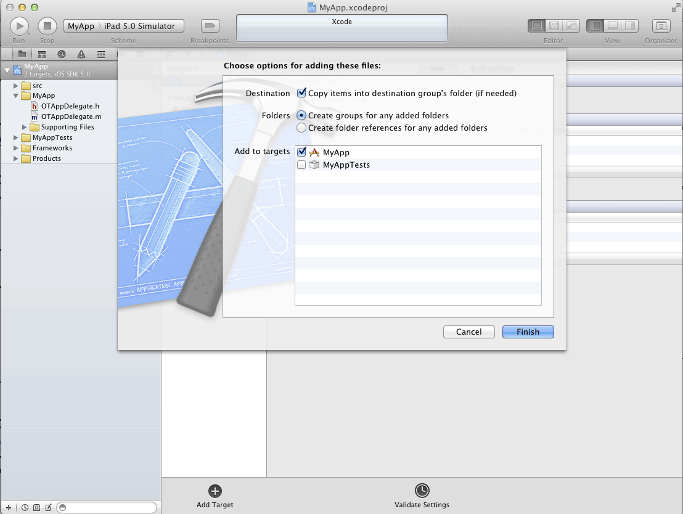Expand the Supporting Files group
This screenshot has height=514, width=683.
[25, 127]
